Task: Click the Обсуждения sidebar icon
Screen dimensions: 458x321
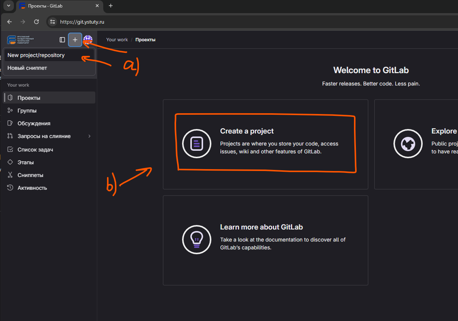Action: click(10, 123)
